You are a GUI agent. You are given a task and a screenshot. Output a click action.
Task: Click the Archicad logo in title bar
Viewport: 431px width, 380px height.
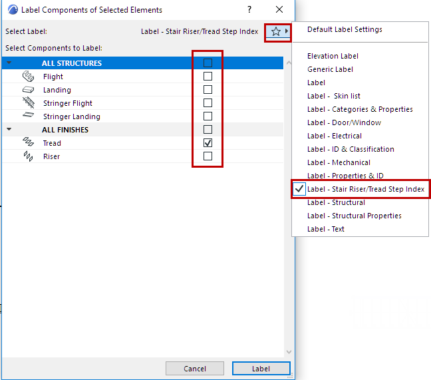click(x=13, y=10)
